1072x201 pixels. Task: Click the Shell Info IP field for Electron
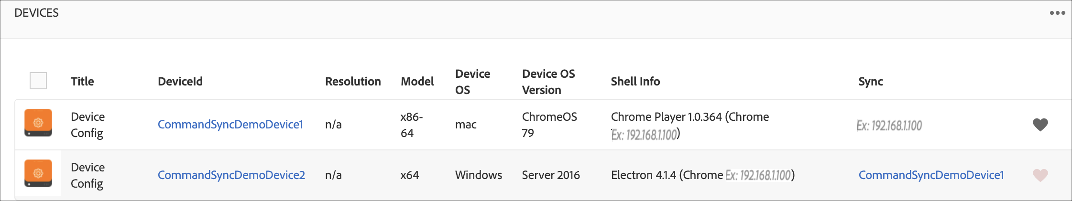[758, 175]
